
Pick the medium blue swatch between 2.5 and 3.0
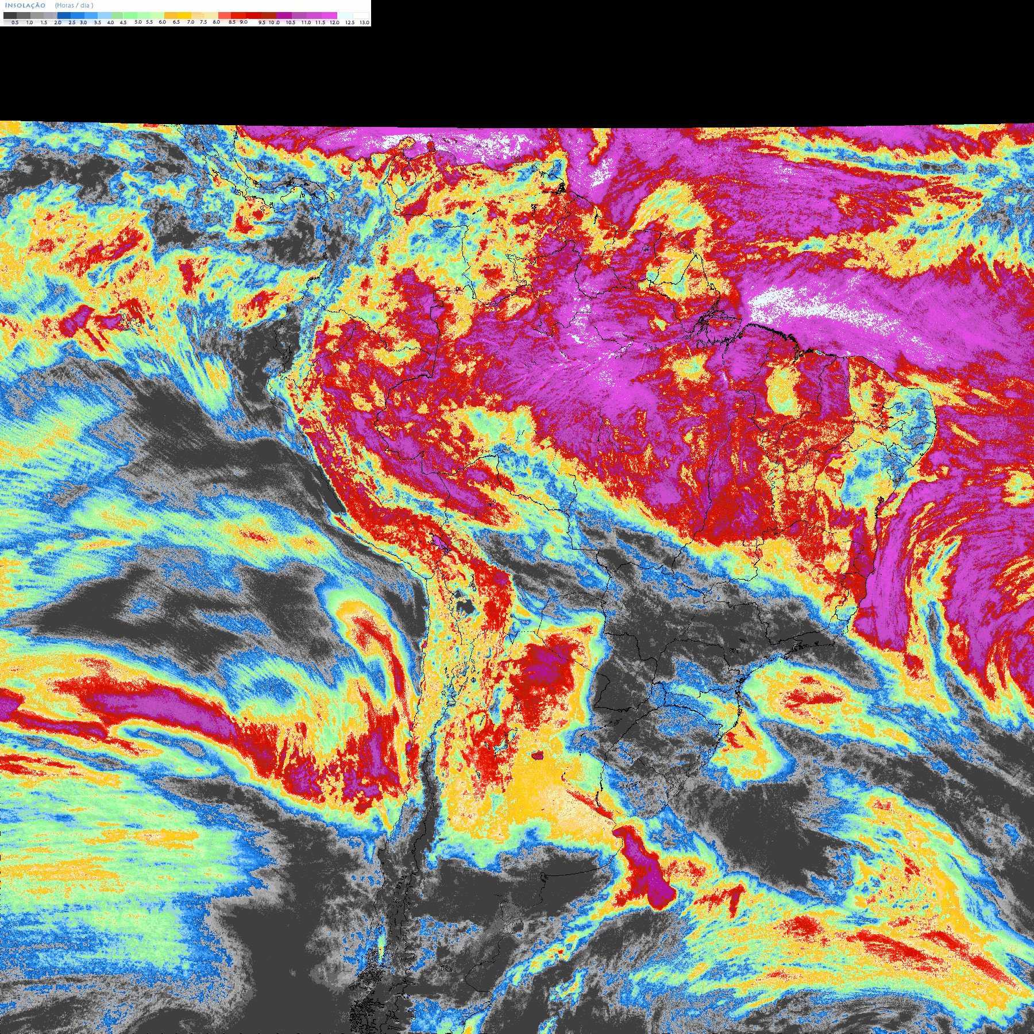coord(78,16)
